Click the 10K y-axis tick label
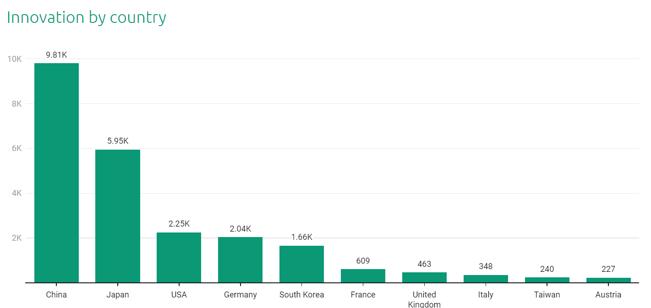 pos(15,59)
